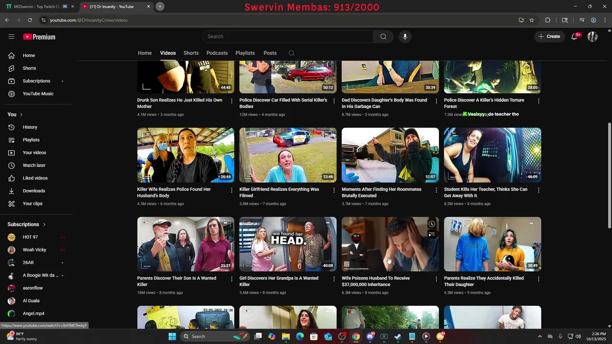
Task: Open the Windows Start menu
Action: click(x=172, y=336)
